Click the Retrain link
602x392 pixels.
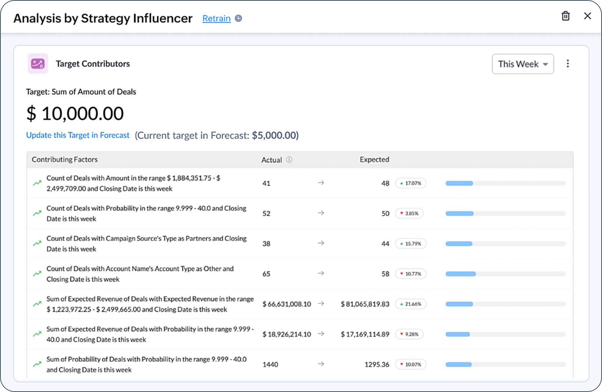[216, 18]
